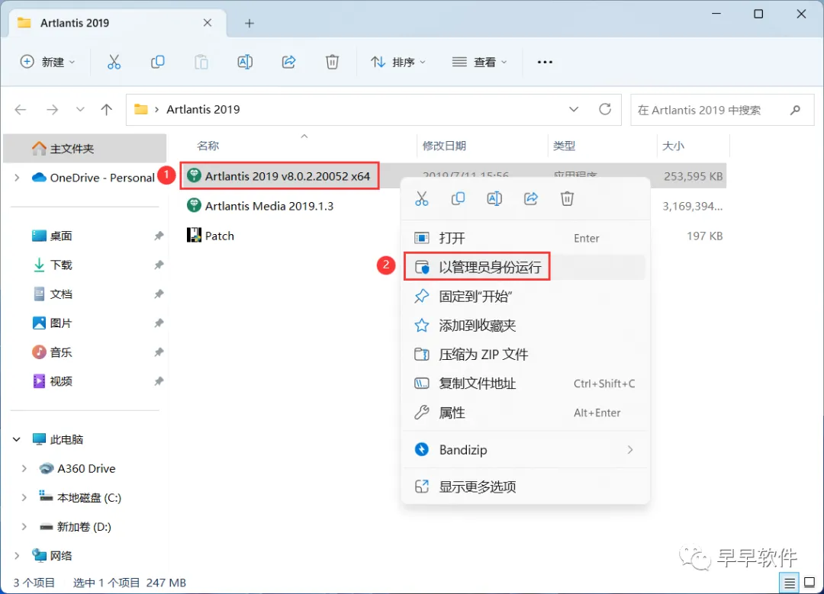The image size is (824, 594).
Task: Expand the 新加卷 (D:) node
Action: point(24,526)
